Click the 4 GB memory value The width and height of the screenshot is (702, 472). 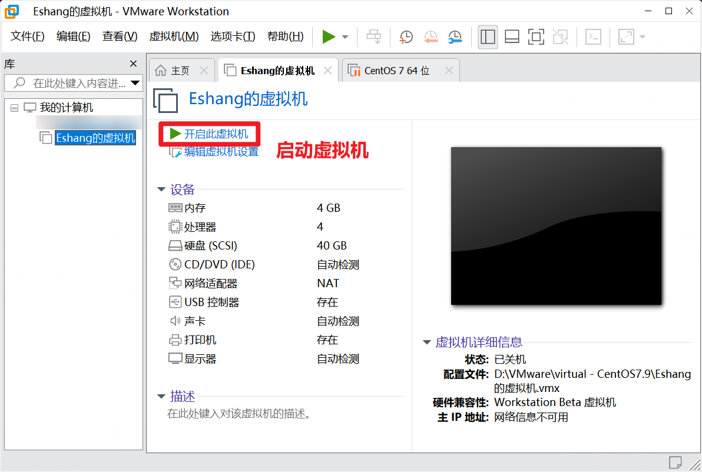(328, 208)
